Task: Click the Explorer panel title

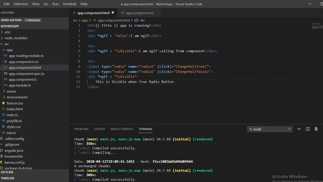Action: [x=8, y=13]
